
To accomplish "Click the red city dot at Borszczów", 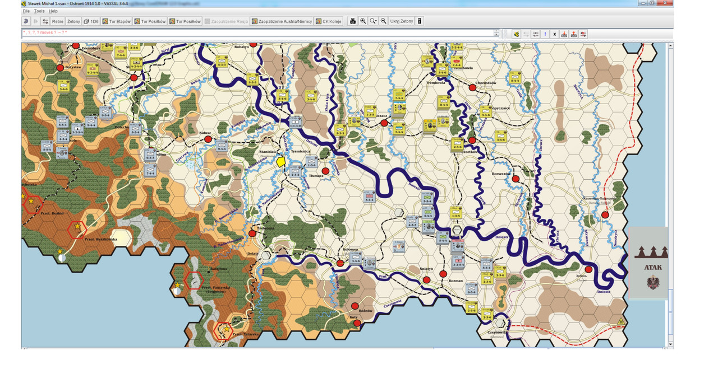I will (x=516, y=179).
